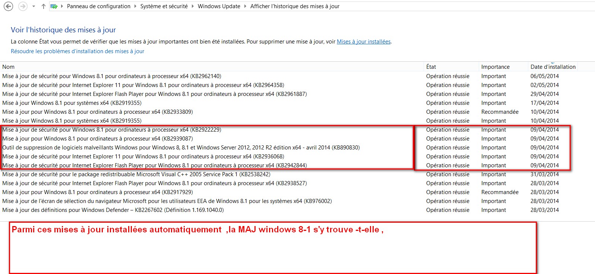The image size is (595, 274).
Task: Click Recommandée cell in KB2933809 row
Action: 500,112
